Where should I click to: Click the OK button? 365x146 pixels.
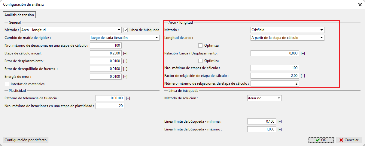point(321,140)
